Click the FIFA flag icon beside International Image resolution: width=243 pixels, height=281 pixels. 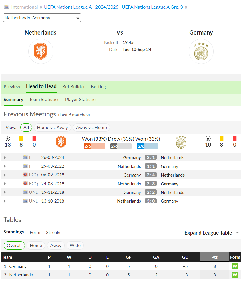pyautogui.click(x=7, y=7)
